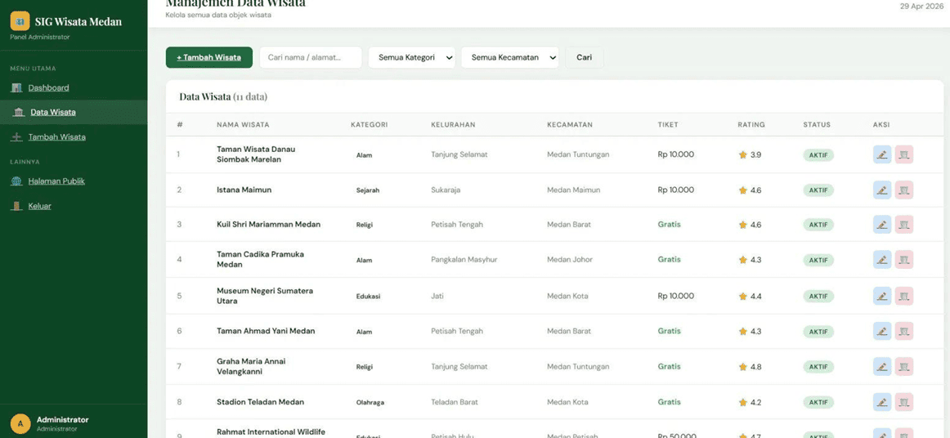Screen dimensions: 950x438
Task: Click the star icon in Istana Maimun row
Action: pyautogui.click(x=743, y=190)
